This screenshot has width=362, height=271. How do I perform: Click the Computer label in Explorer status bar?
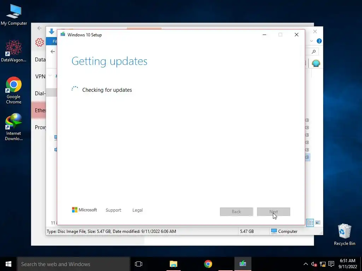(x=288, y=231)
